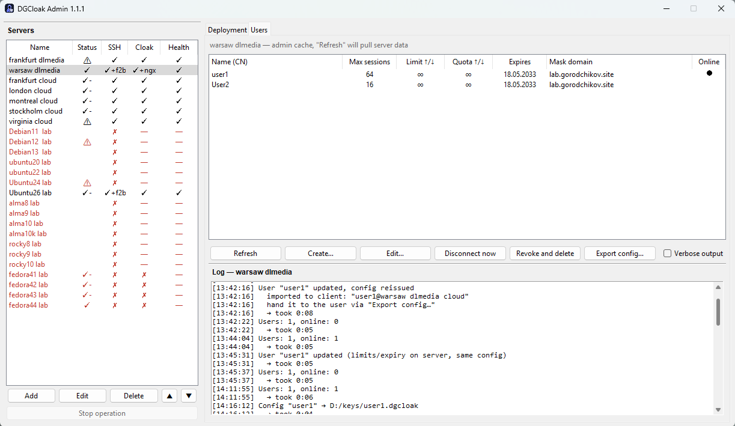735x426 pixels.
Task: Select the stockholm cloud server
Action: click(102, 111)
